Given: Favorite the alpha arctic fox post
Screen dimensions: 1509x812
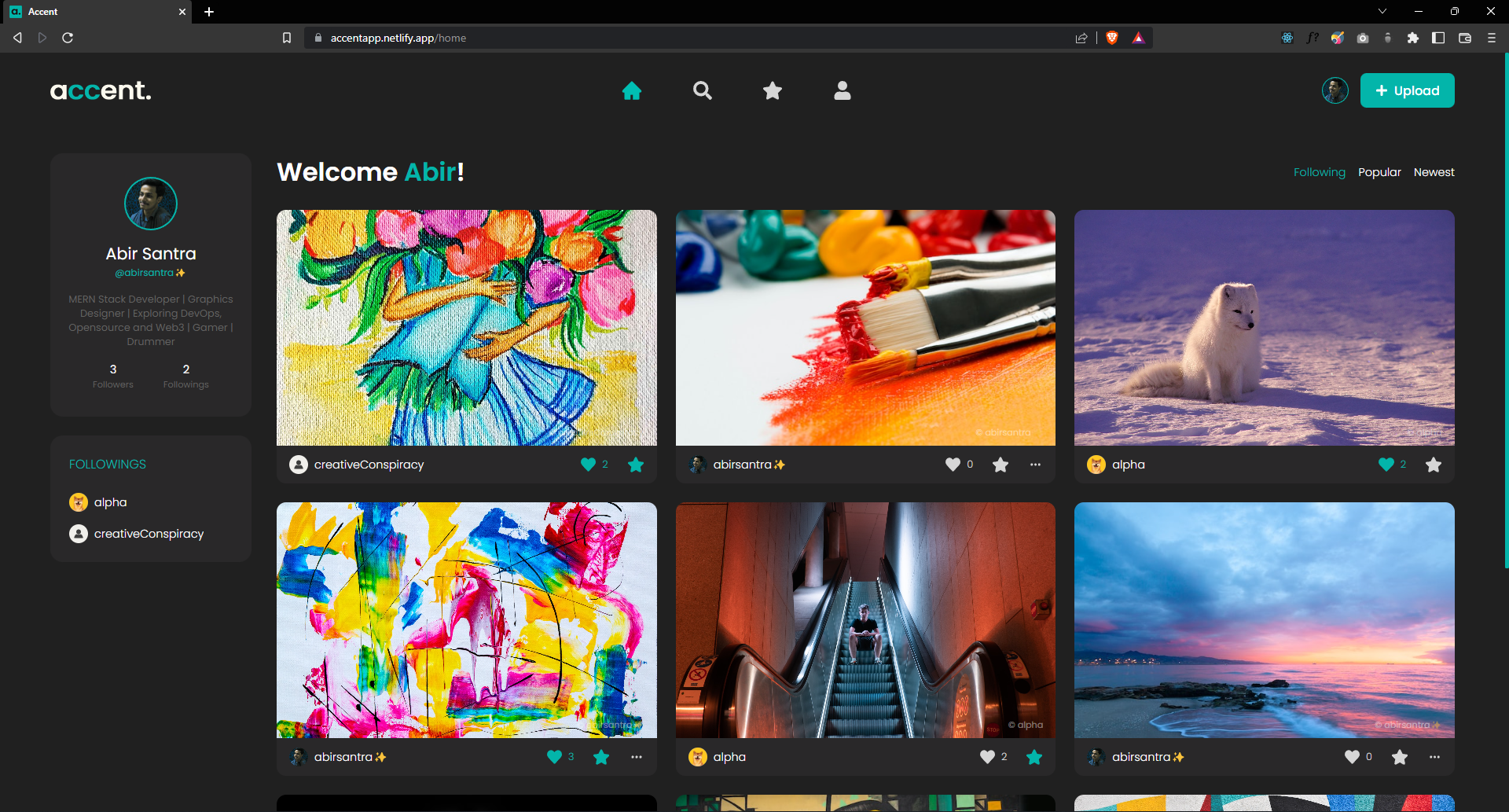Looking at the screenshot, I should [x=1434, y=465].
